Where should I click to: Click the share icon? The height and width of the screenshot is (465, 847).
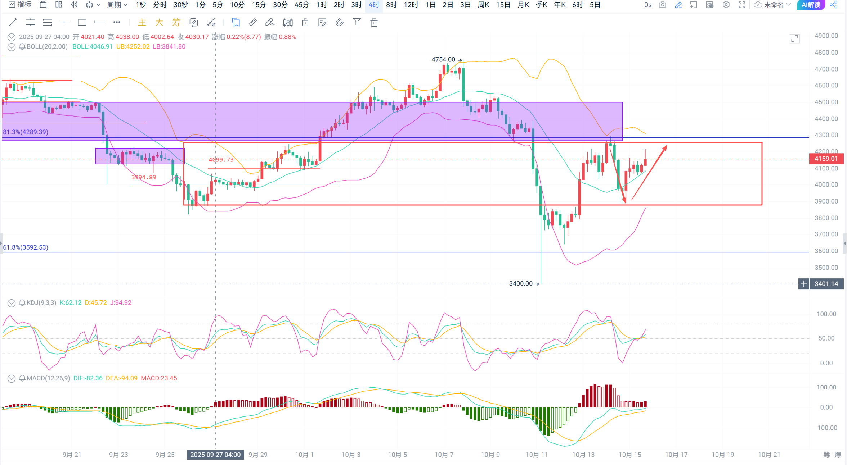[x=833, y=5]
